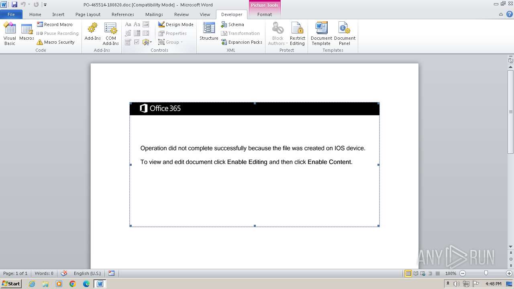Open proofing errors check icon
This screenshot has height=289, width=514.
coord(64,273)
